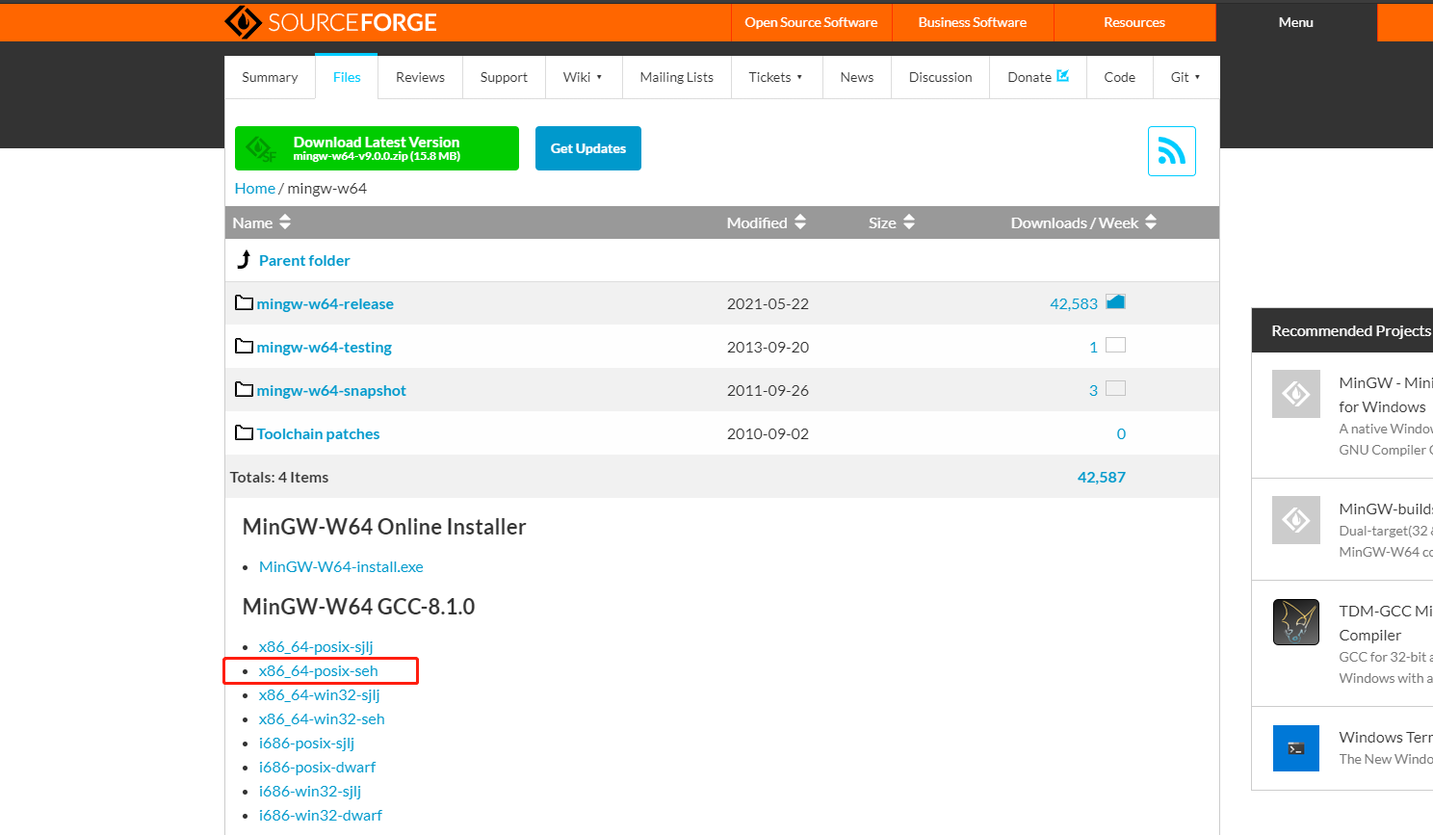Sort file list by Name arrows
Screen dimensions: 1433x835
click(x=285, y=222)
